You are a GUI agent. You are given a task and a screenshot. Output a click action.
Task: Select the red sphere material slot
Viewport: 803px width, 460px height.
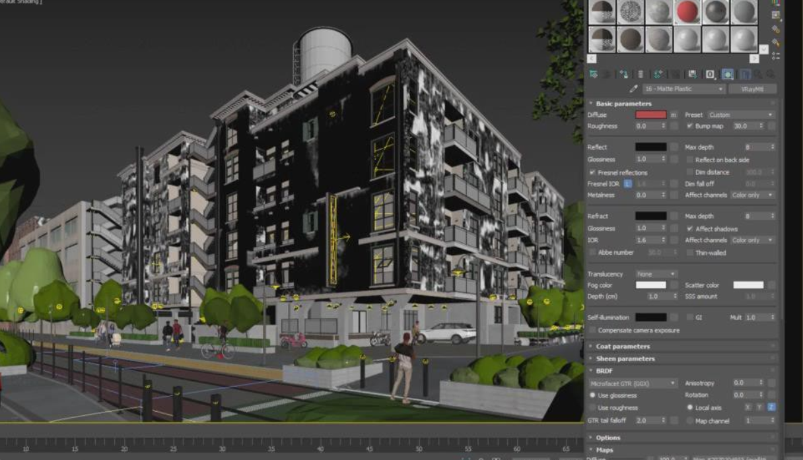(687, 12)
